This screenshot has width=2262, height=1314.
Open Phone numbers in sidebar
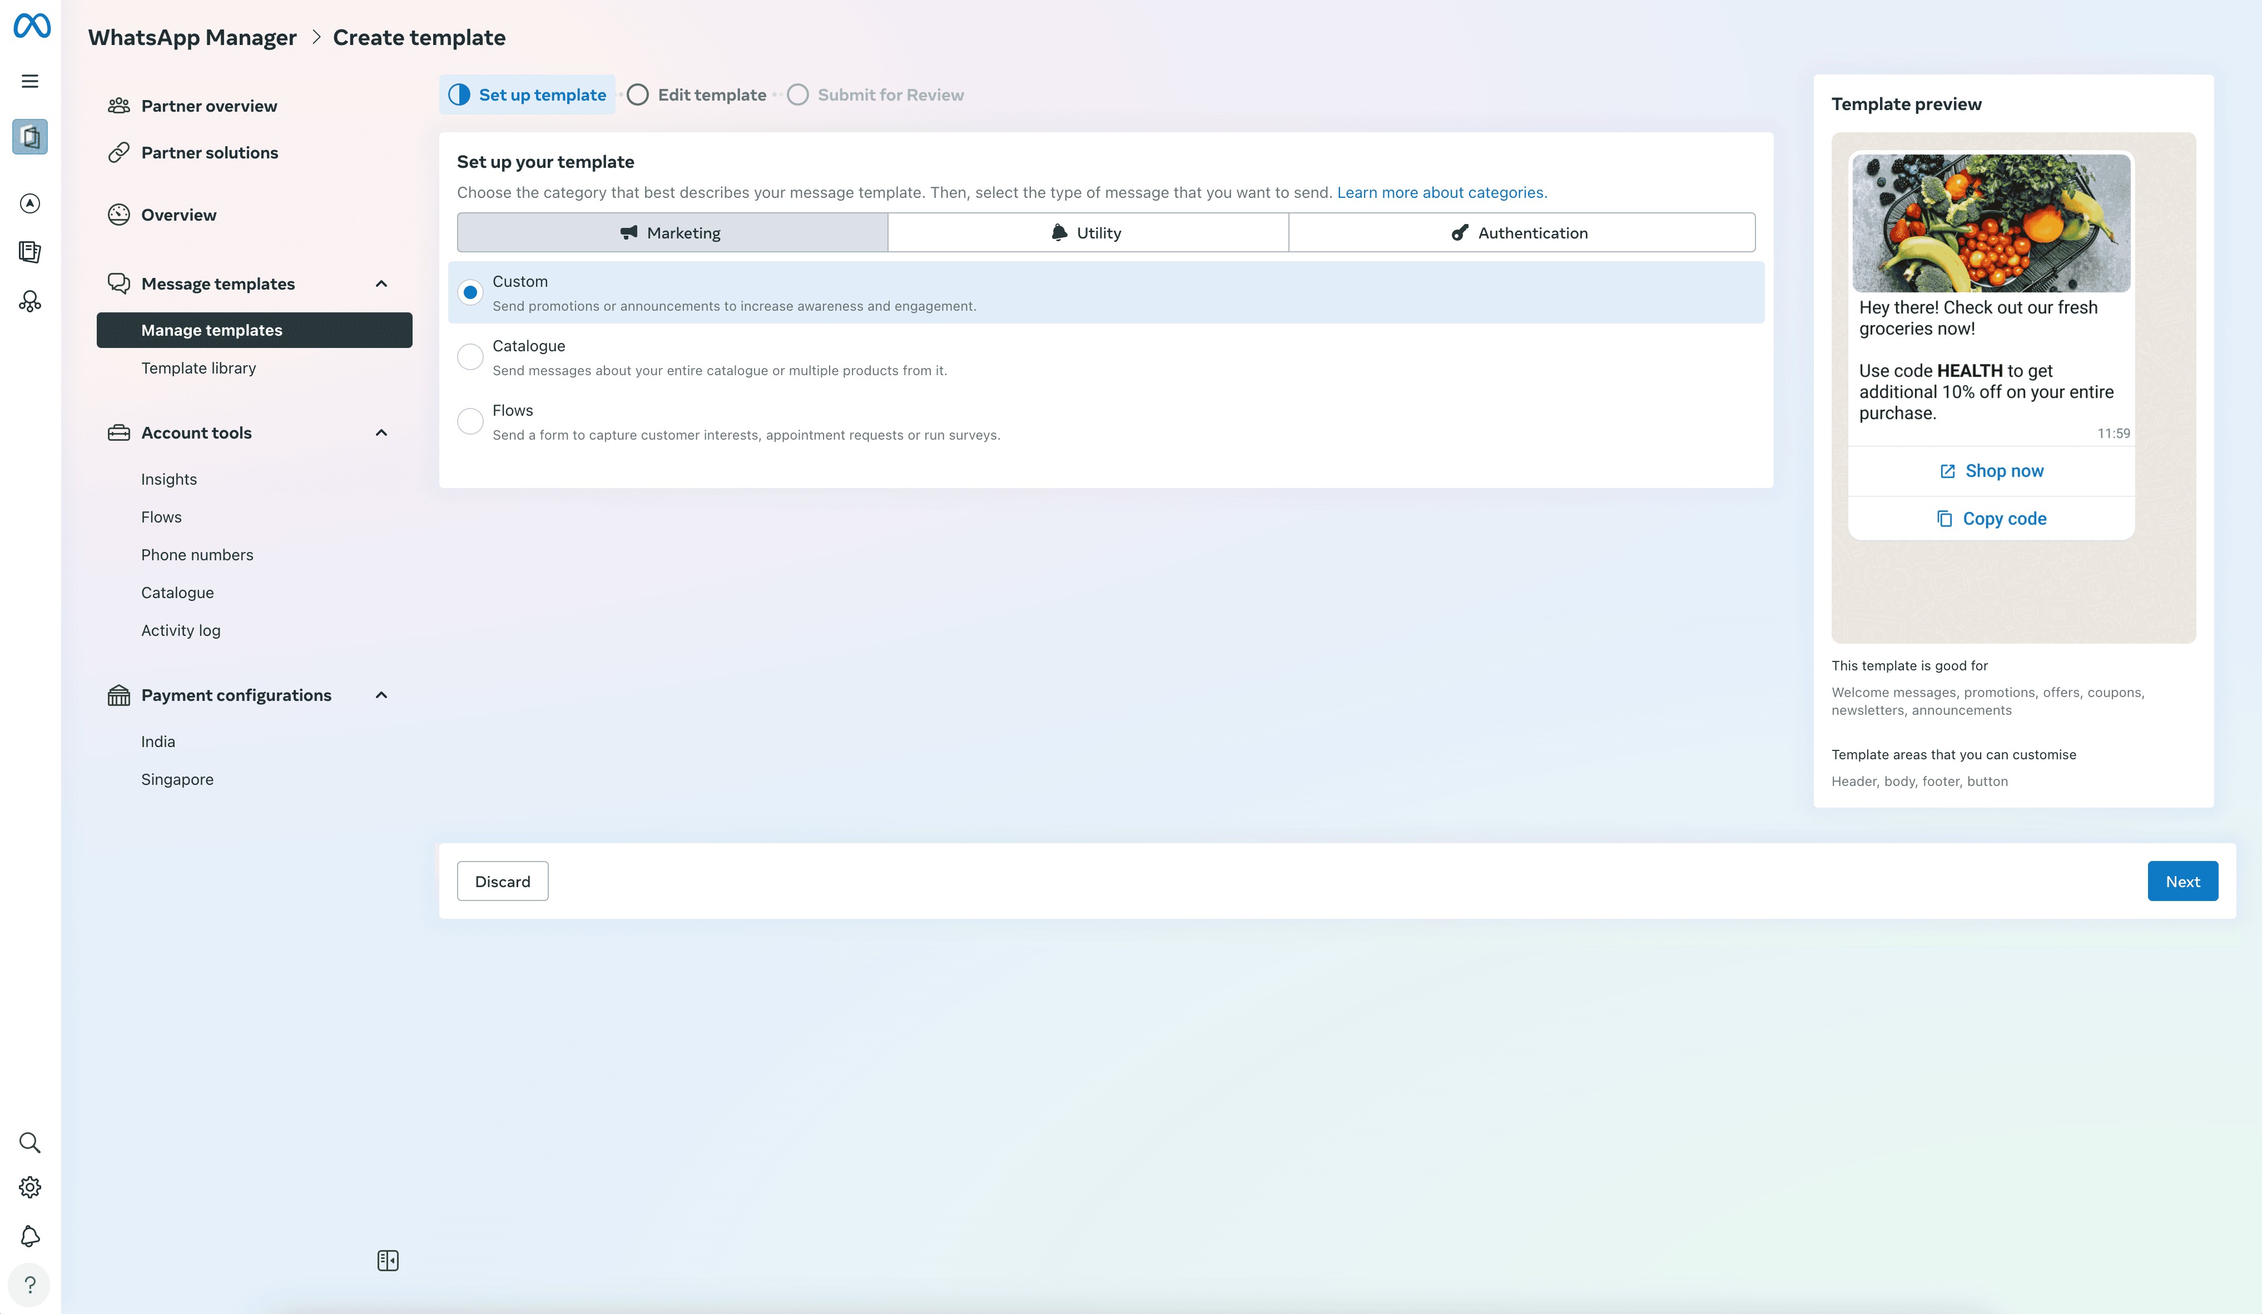[197, 555]
